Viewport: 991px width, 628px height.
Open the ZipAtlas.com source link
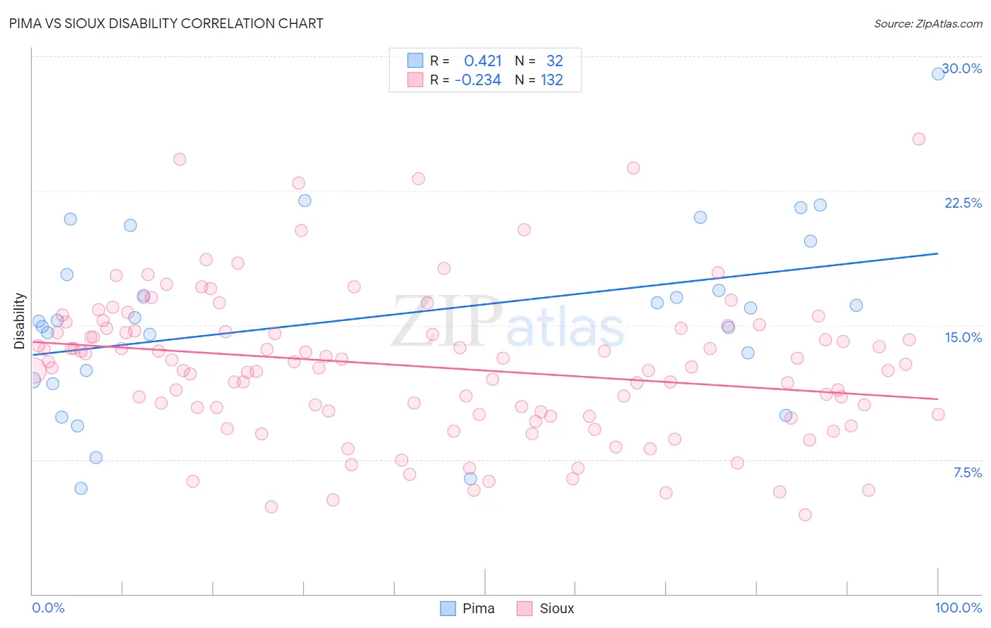tap(928, 23)
